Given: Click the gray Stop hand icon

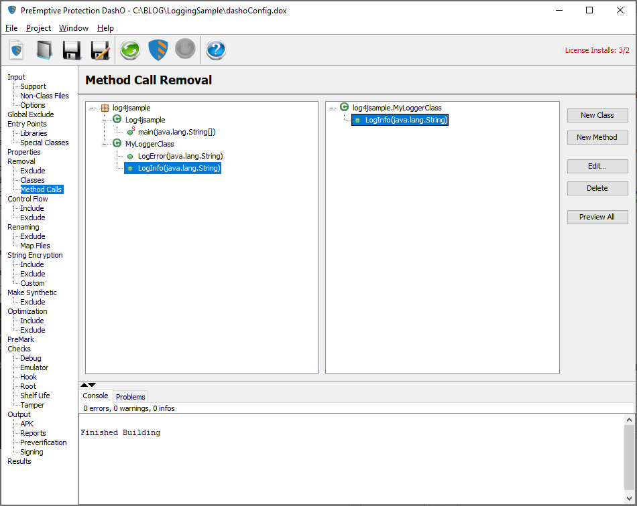Looking at the screenshot, I should pyautogui.click(x=185, y=49).
